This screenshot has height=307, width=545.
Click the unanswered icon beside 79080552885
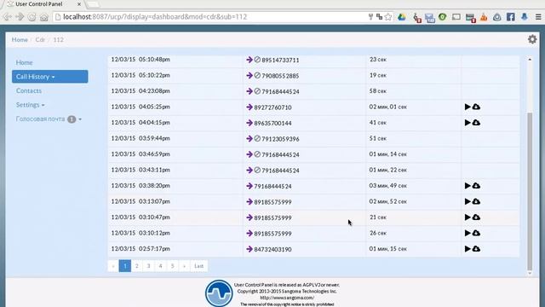click(257, 75)
